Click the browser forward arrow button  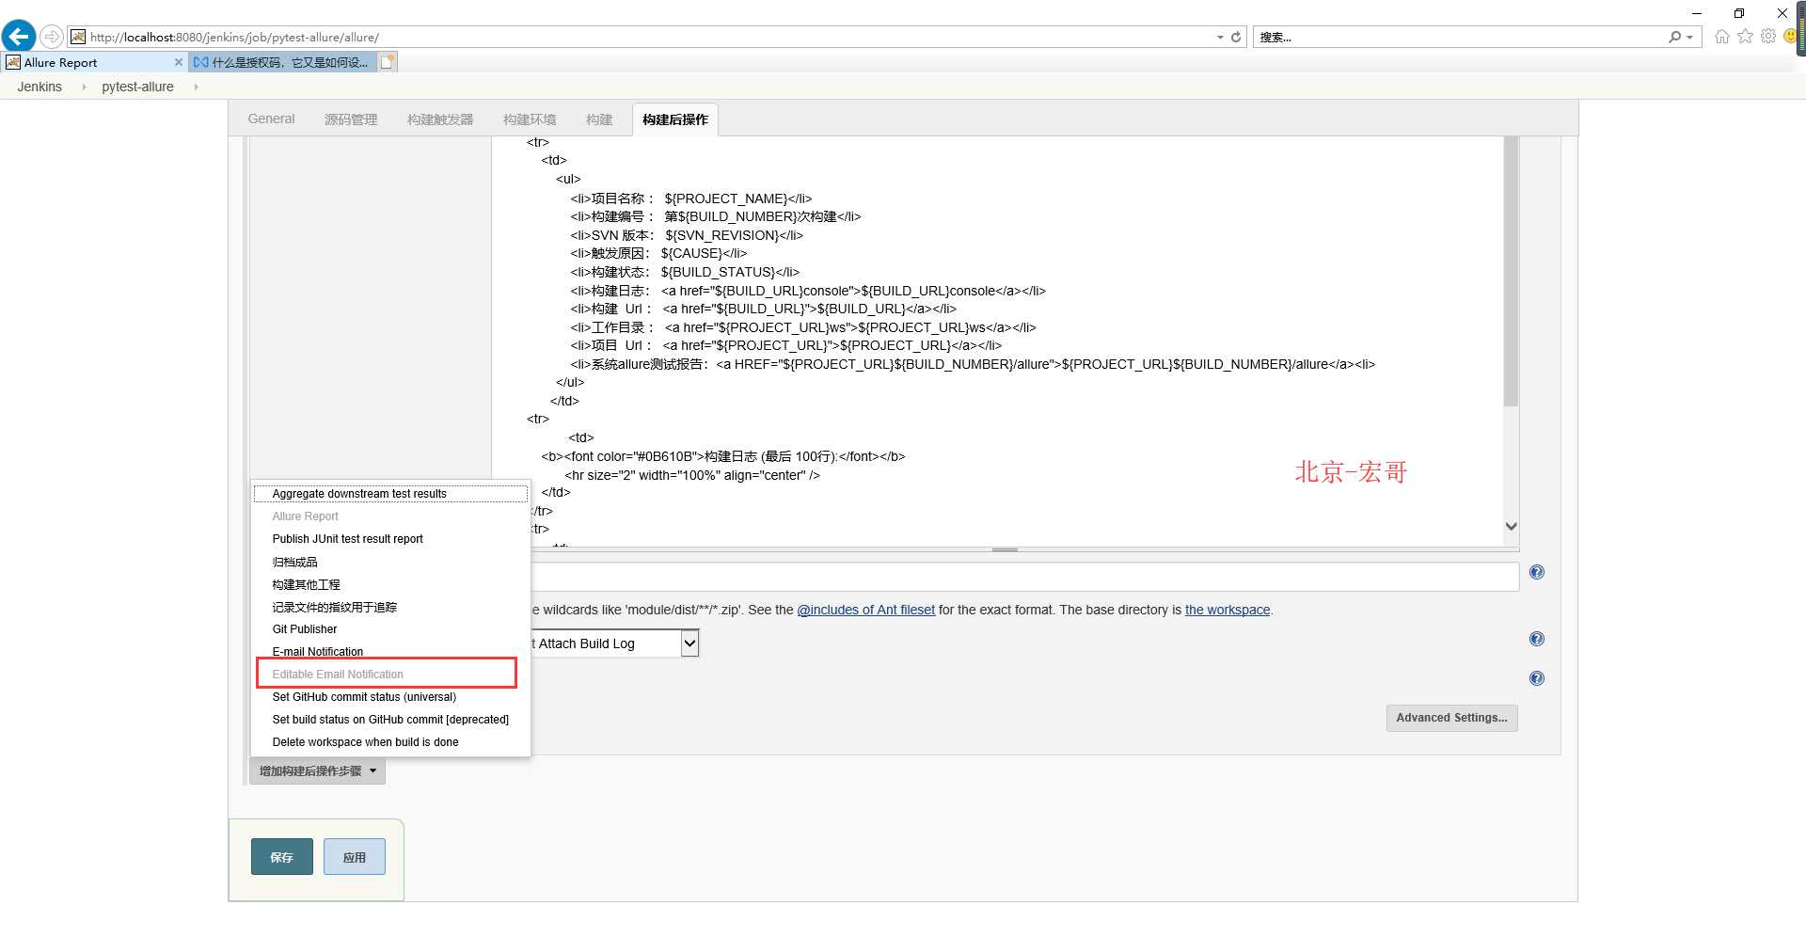pos(52,37)
